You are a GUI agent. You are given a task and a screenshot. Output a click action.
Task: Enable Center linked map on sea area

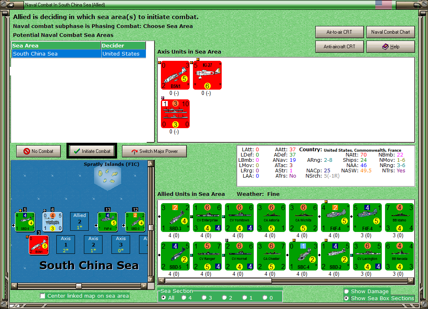(43, 296)
